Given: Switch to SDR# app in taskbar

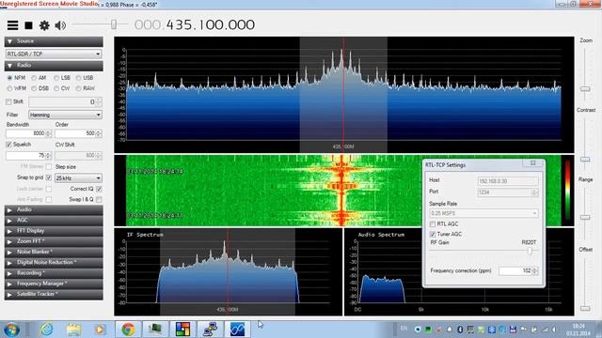Looking at the screenshot, I should click(237, 330).
